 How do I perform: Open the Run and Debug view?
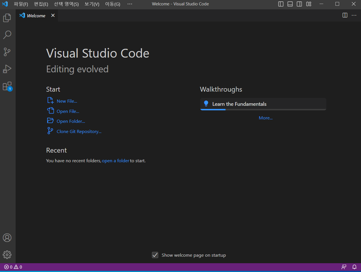pyautogui.click(x=7, y=69)
